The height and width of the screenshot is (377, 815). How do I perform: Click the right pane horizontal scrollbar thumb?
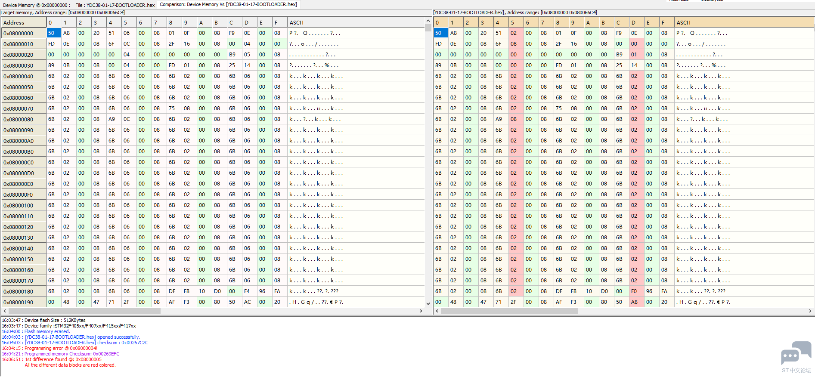coord(509,311)
